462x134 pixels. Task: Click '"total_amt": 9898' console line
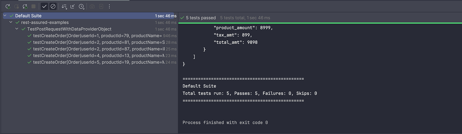tap(236, 42)
